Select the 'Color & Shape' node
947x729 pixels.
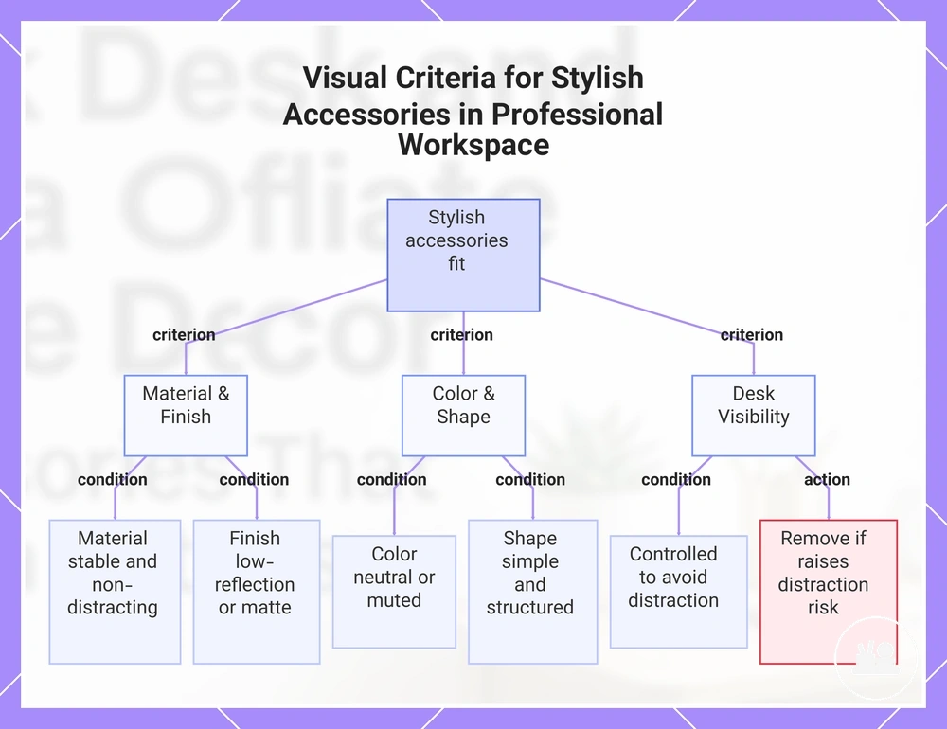coord(463,416)
